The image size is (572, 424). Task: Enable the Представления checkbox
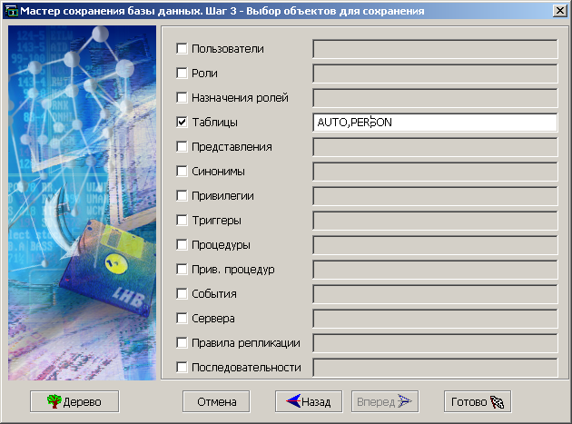click(182, 146)
